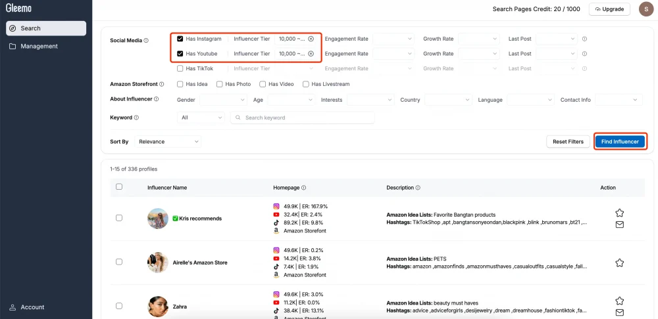The height and width of the screenshot is (319, 658).
Task: Open the Contact Info dropdown
Action: [619, 100]
